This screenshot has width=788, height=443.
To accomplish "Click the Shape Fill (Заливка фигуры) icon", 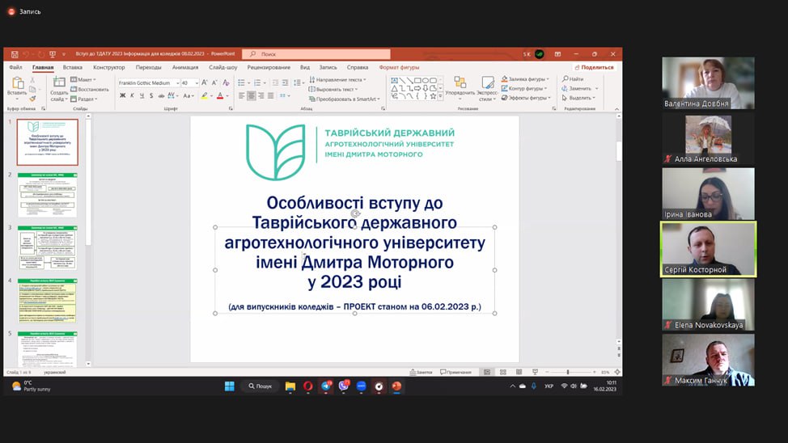I will 504,79.
